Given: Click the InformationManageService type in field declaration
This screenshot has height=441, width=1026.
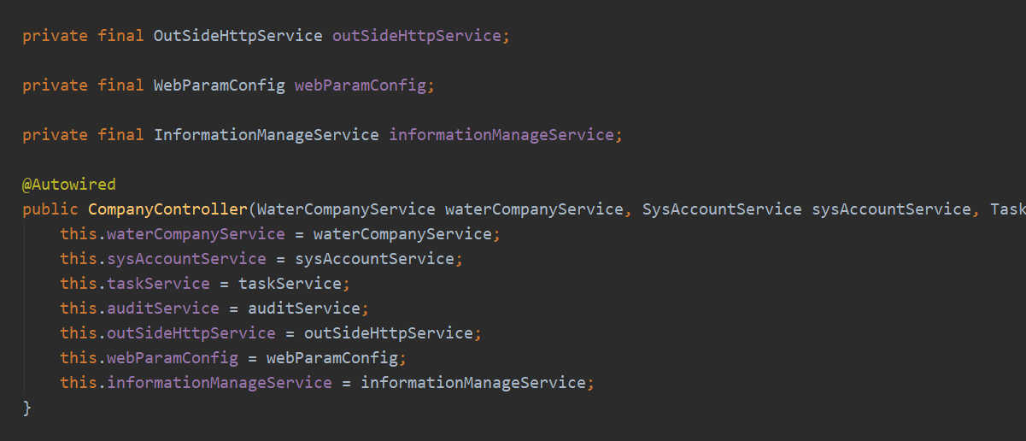Looking at the screenshot, I should [266, 135].
